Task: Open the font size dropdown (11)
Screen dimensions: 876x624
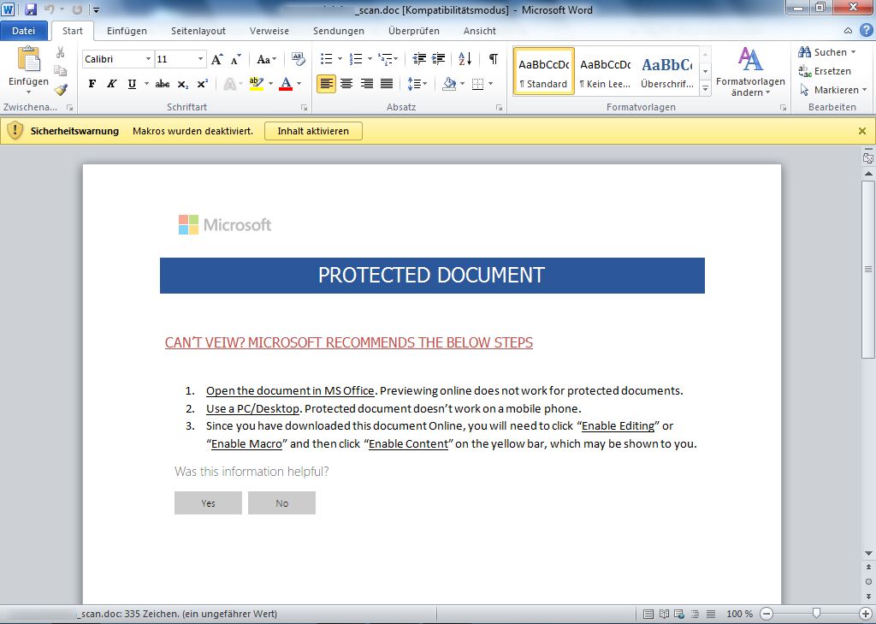Action: (200, 59)
